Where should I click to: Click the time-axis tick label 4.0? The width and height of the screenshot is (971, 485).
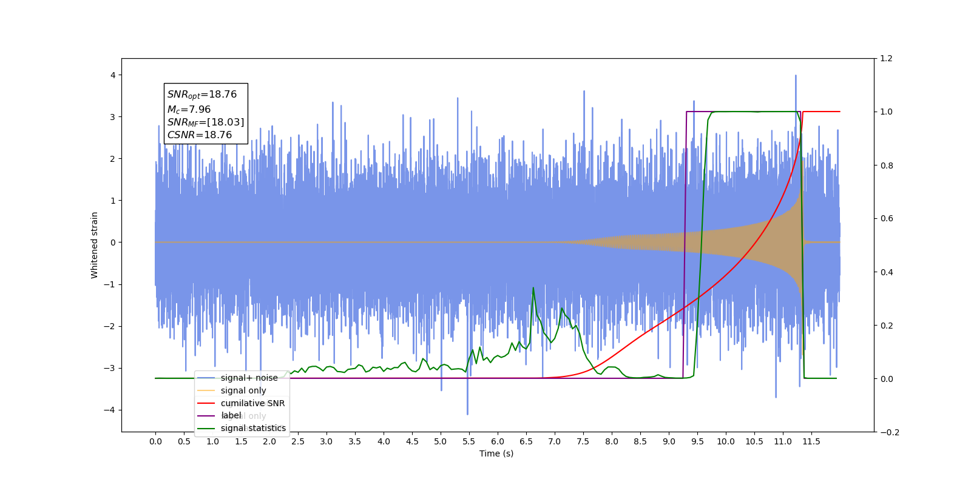pos(384,441)
